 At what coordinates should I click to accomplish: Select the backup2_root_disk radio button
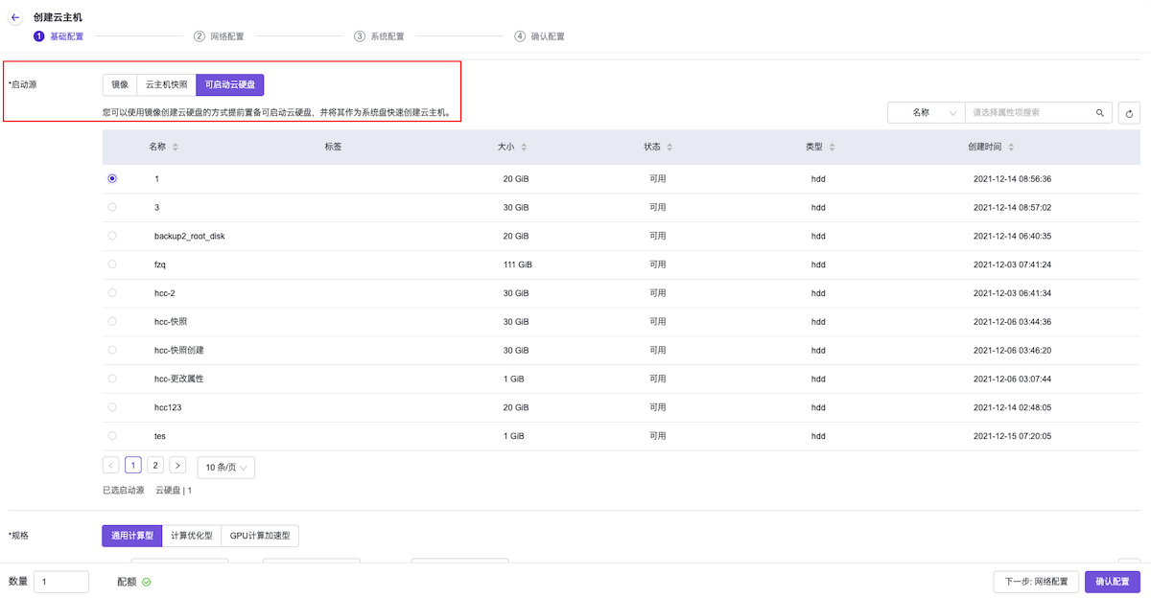(112, 236)
